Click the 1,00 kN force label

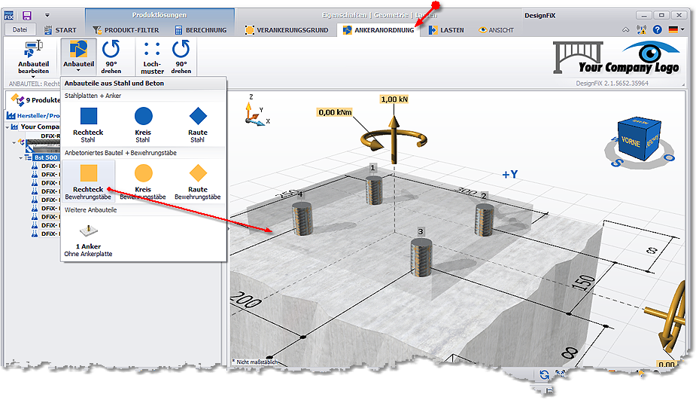tap(394, 99)
